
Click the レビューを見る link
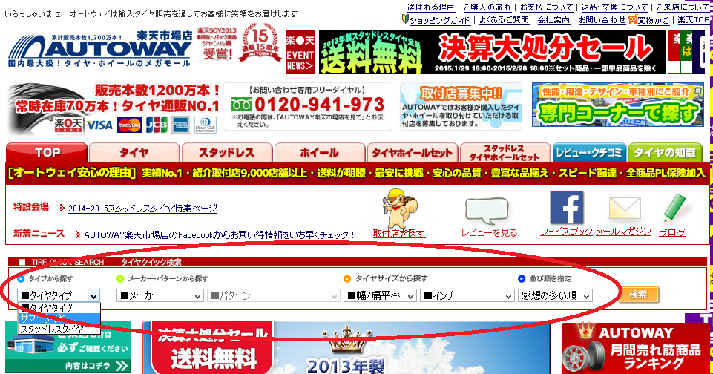point(489,233)
